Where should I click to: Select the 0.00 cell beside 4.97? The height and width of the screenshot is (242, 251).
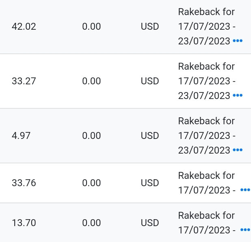point(91,136)
